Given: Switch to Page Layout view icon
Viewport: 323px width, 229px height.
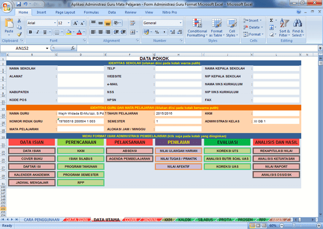Looking at the screenshot, I should (x=258, y=225).
